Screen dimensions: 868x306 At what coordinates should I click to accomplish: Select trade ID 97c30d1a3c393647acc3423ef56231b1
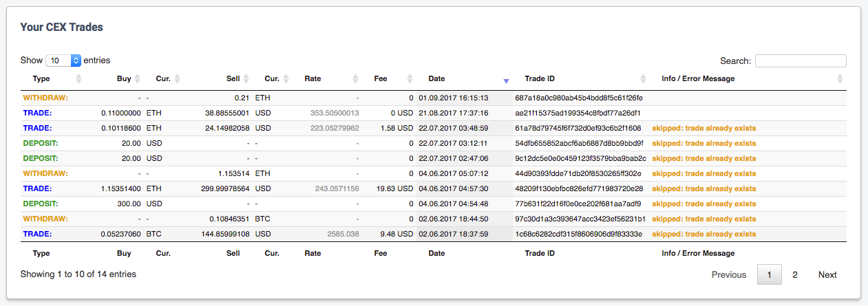click(x=580, y=219)
